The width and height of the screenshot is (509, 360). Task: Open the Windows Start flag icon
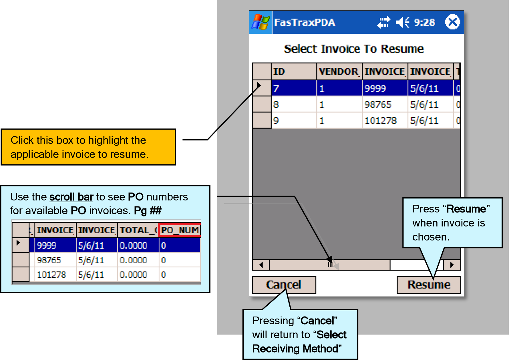[x=261, y=22]
